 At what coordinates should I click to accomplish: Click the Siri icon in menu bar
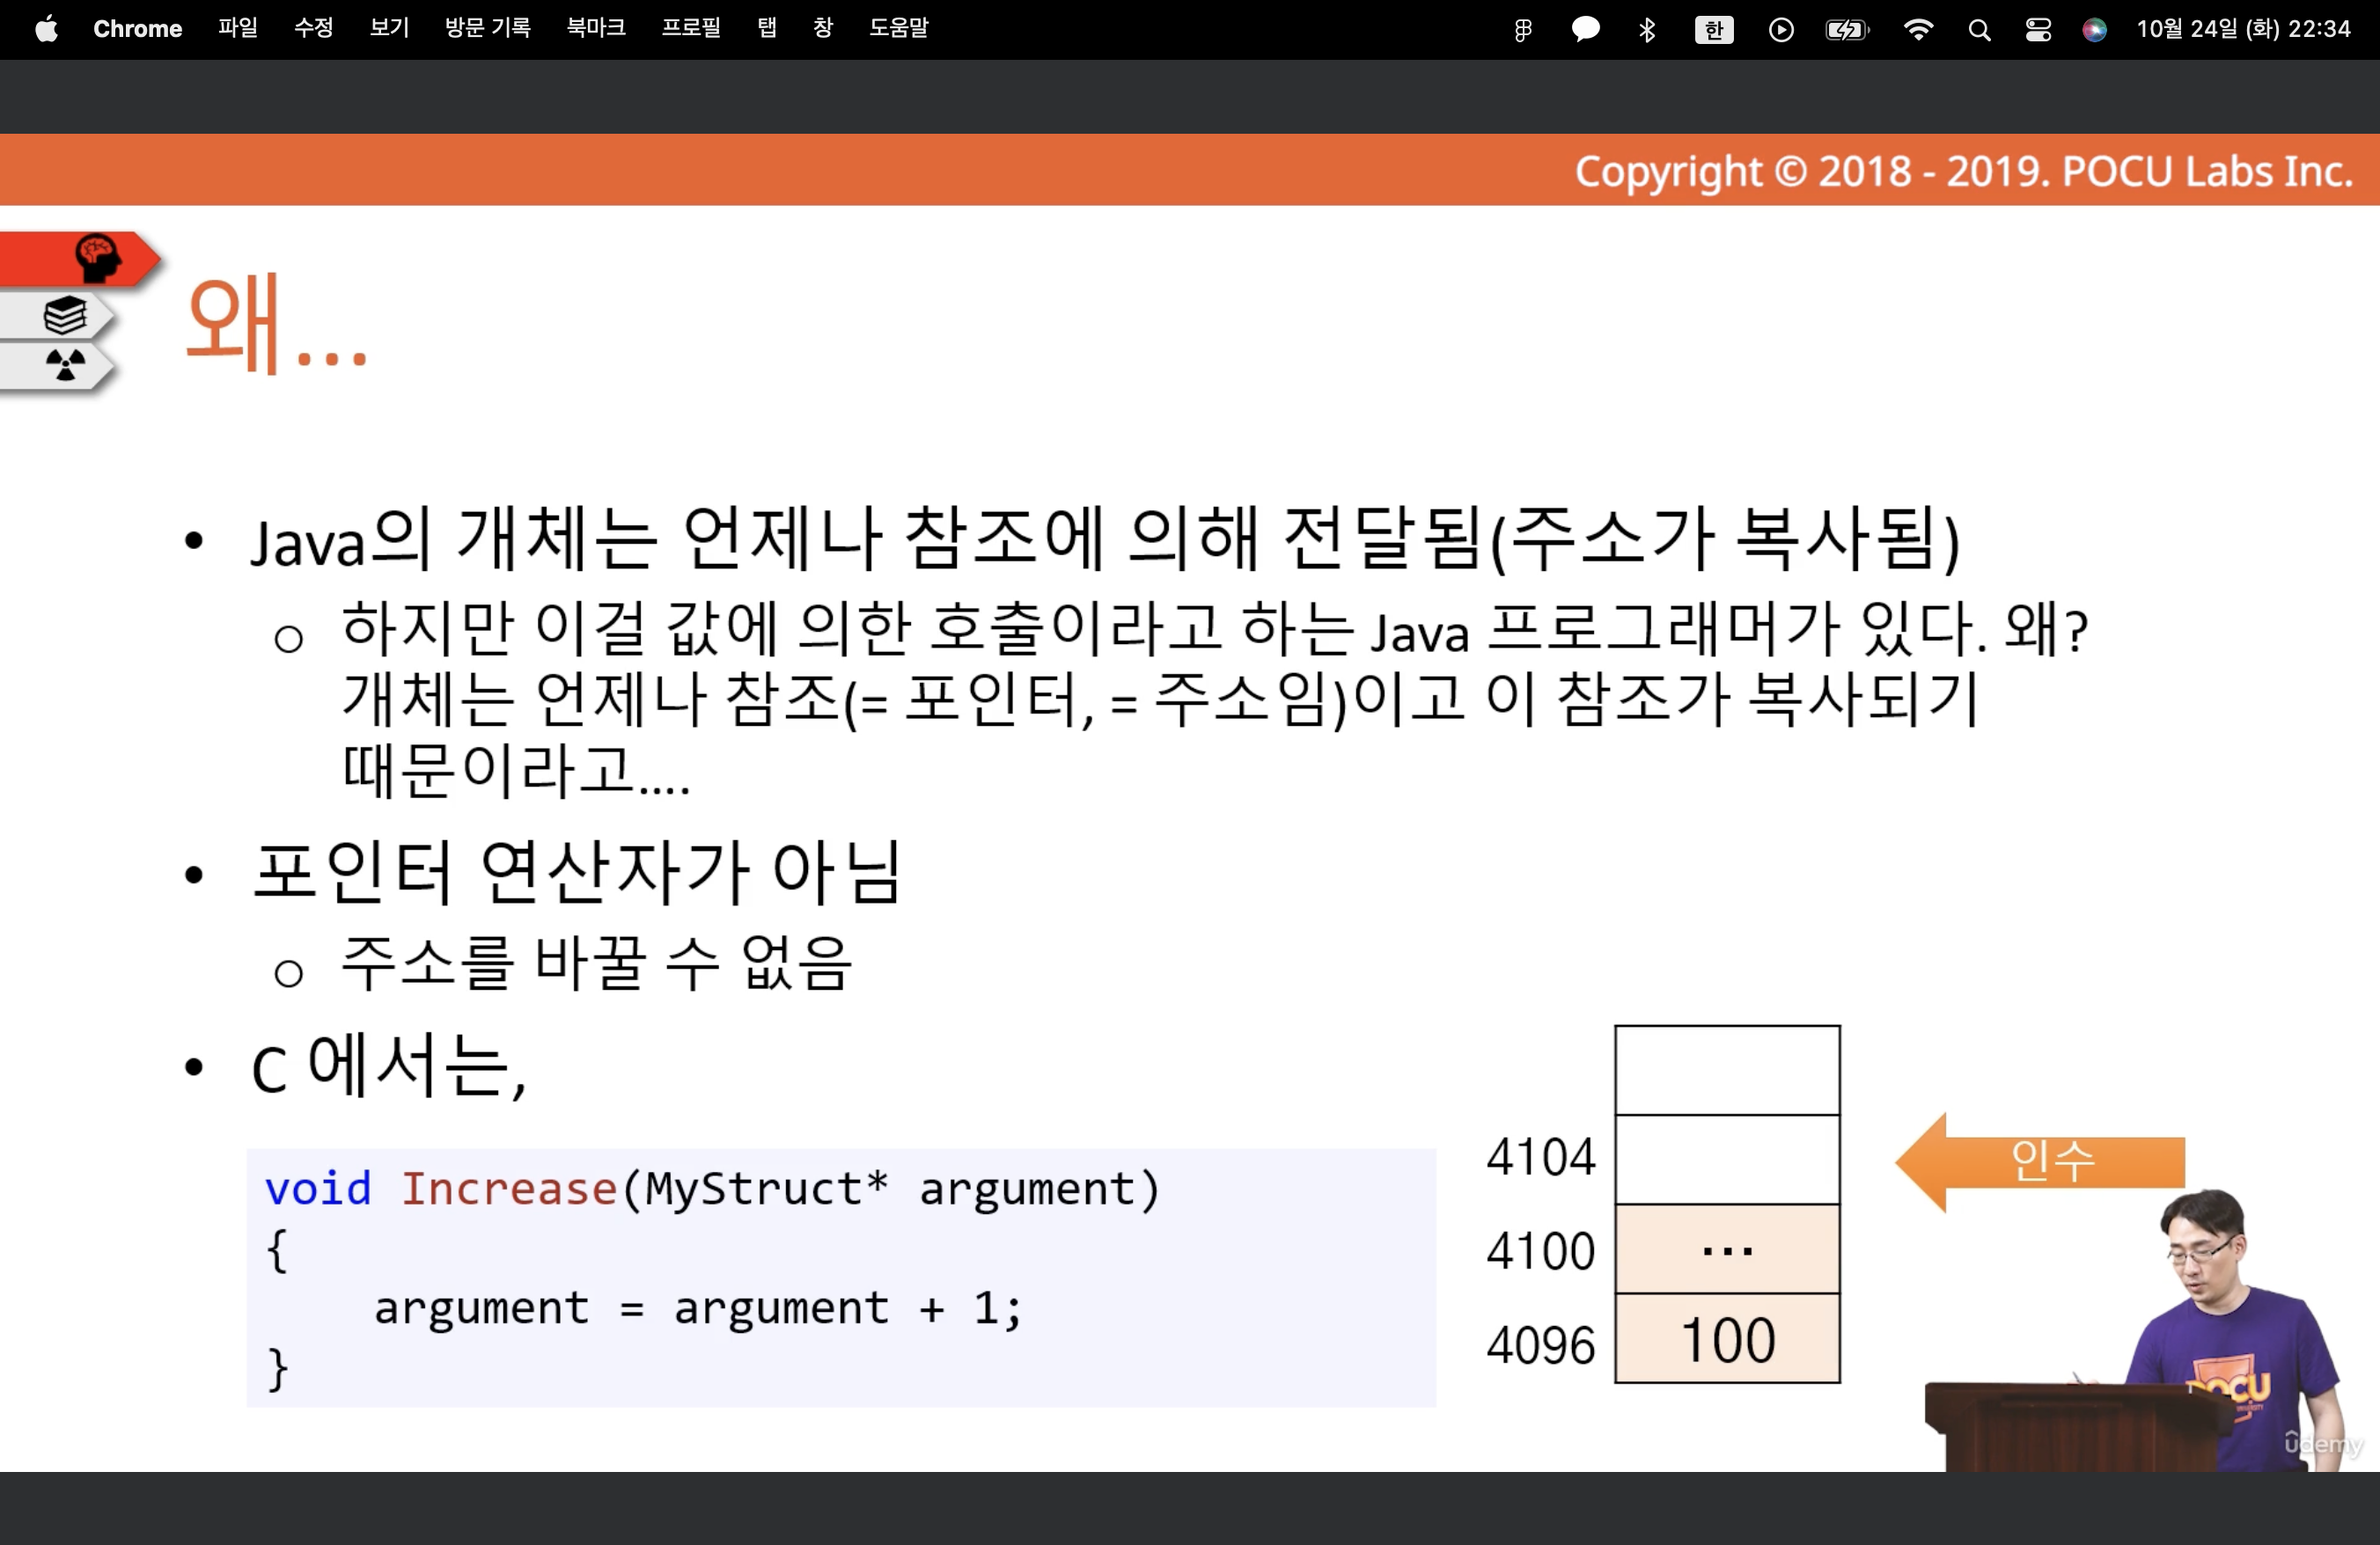pos(2094,29)
